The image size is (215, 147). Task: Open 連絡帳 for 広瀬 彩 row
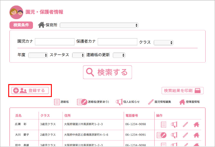[163, 124]
